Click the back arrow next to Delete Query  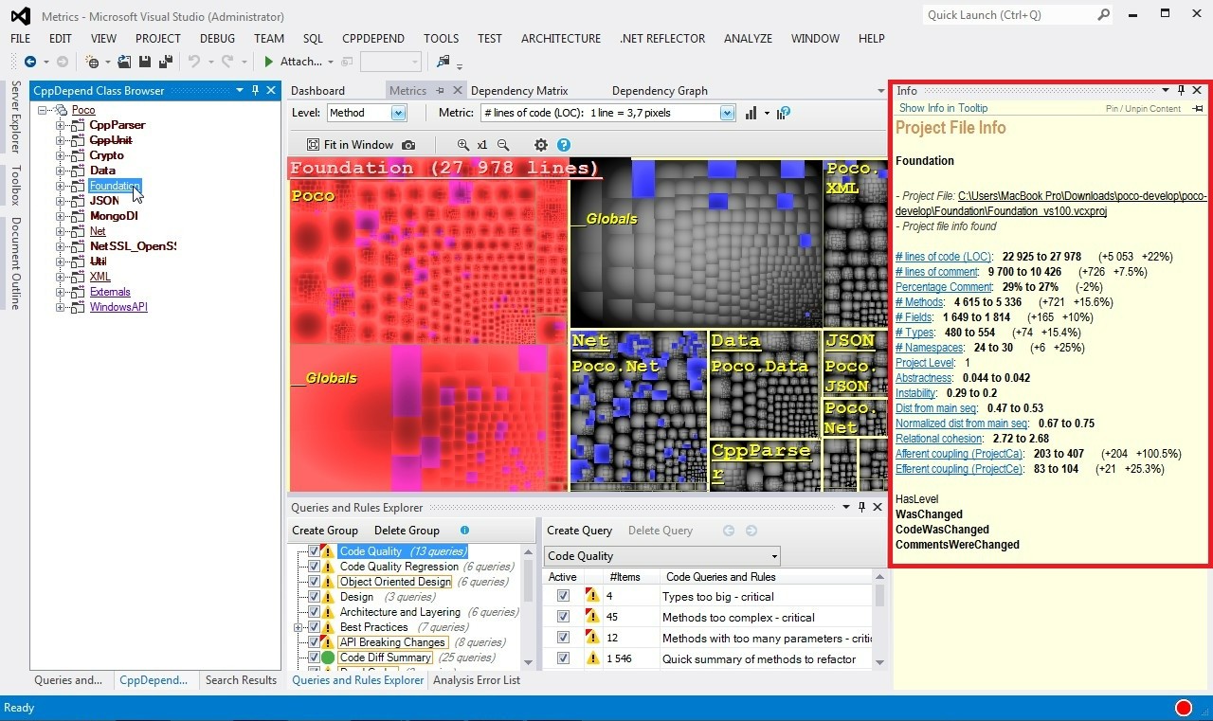coord(729,531)
